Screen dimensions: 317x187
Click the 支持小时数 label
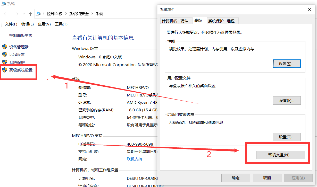(88, 152)
